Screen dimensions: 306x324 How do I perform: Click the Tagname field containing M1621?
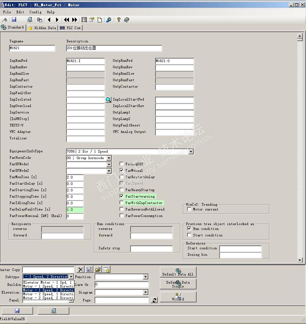pos(32,48)
